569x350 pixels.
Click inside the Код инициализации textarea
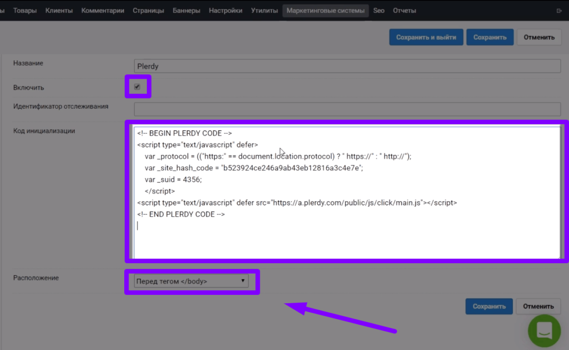coord(348,192)
